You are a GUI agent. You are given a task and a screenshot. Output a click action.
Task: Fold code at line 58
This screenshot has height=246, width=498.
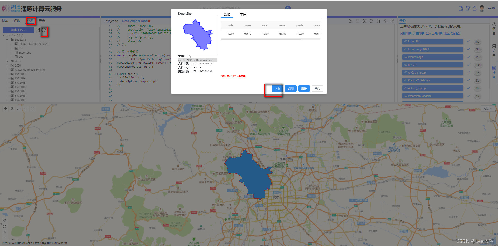[115, 55]
